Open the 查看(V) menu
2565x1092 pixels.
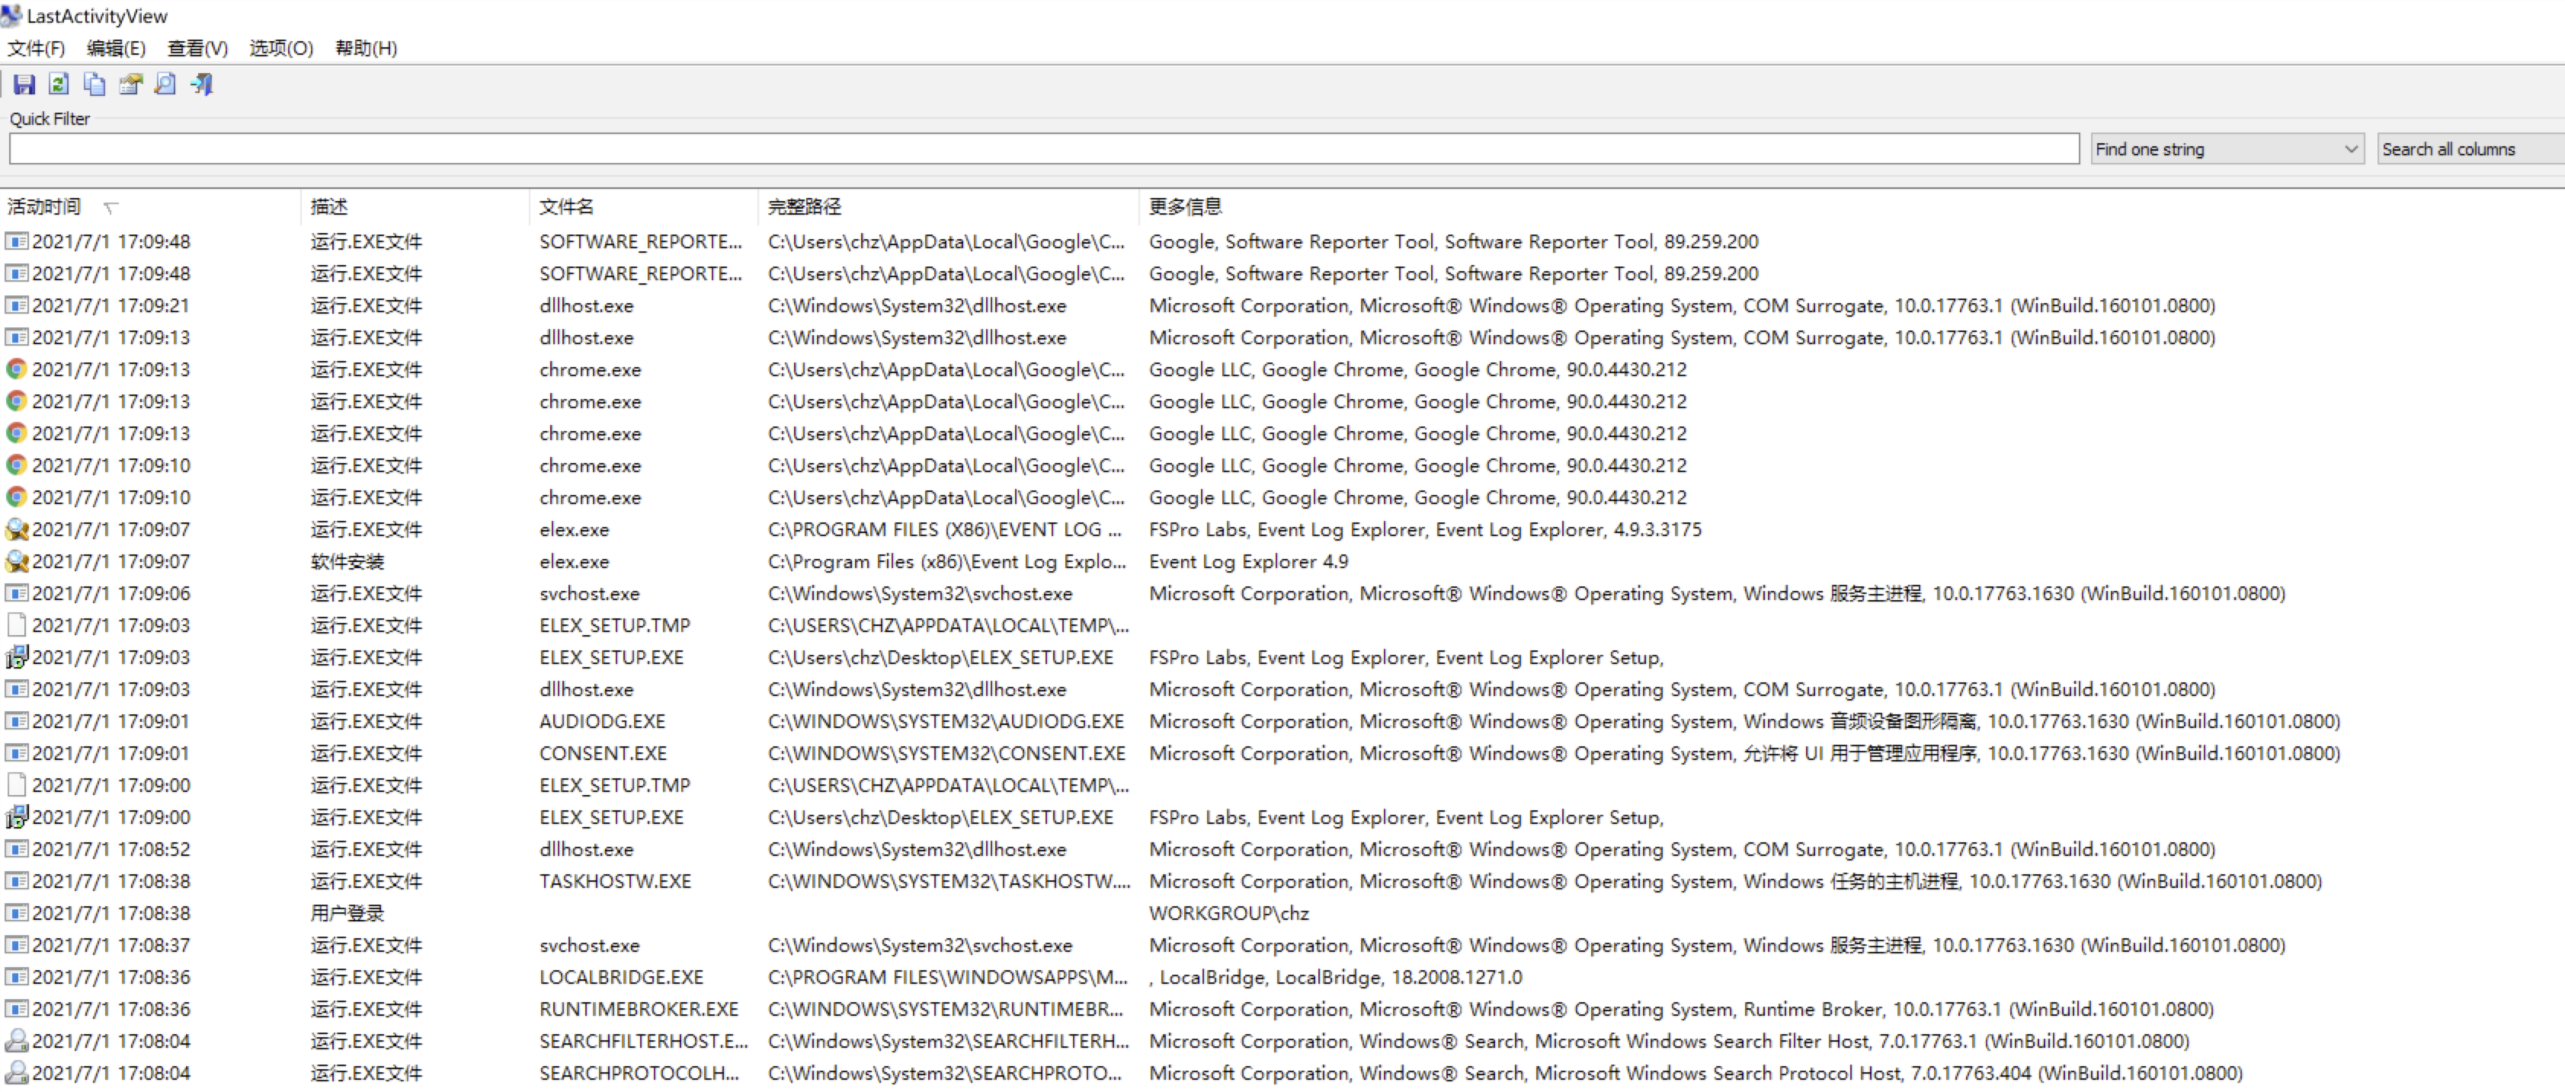click(x=197, y=48)
